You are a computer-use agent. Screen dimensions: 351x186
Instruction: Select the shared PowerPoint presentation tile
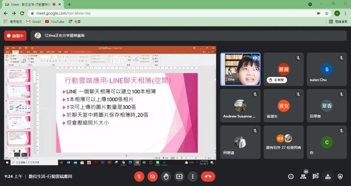tap(110, 106)
